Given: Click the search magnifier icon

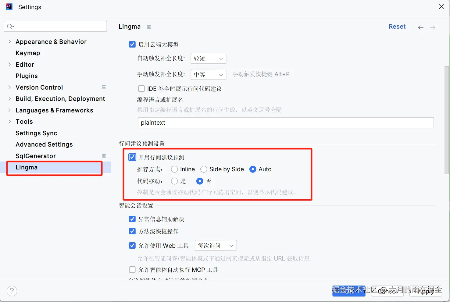Looking at the screenshot, I should (10, 27).
